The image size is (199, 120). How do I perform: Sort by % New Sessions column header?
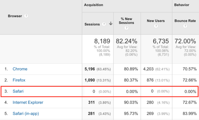[x=126, y=21]
